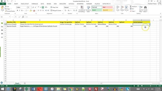This screenshot has width=162, height=91.
Task: Switch to the FORMULAS tab
Action: tap(35, 4)
